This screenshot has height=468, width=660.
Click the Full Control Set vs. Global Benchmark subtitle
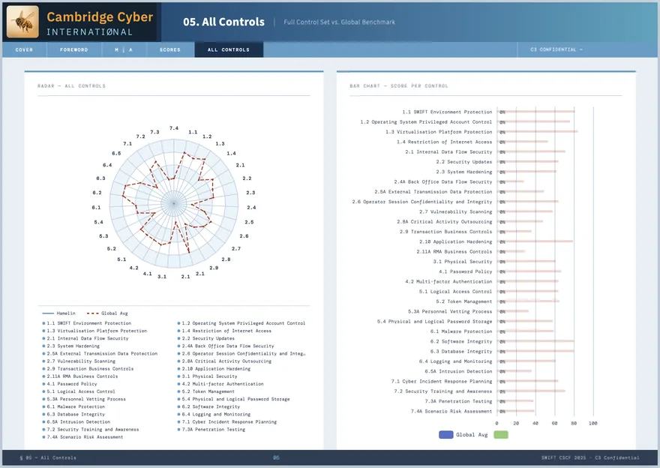[339, 22]
